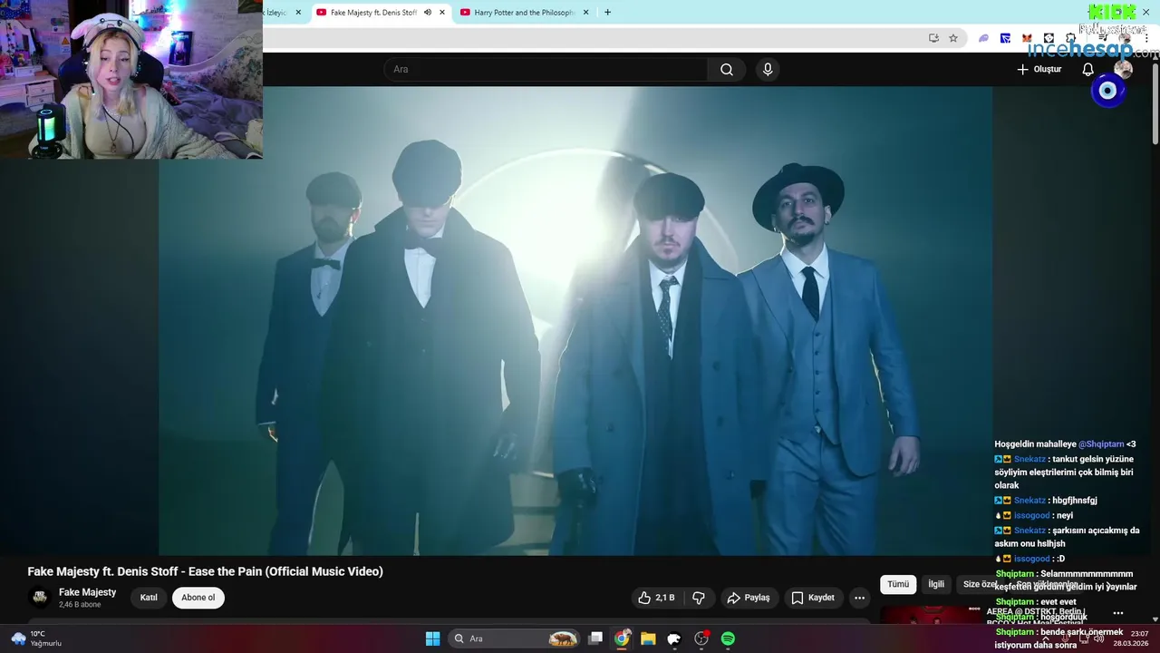Open the YouTube account avatar menu
Image resolution: width=1160 pixels, height=653 pixels.
pos(1123,70)
